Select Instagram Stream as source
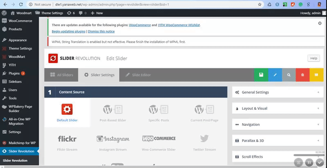Viewport: 327px width, 168px height. (113, 143)
